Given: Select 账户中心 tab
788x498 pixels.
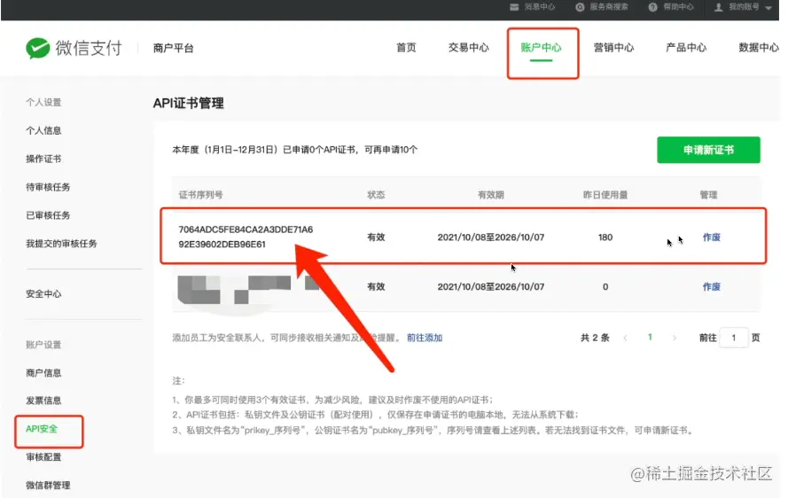Looking at the screenshot, I should [x=541, y=48].
